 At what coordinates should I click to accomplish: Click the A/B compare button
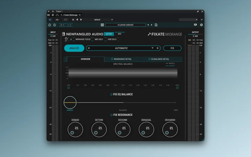62,25
